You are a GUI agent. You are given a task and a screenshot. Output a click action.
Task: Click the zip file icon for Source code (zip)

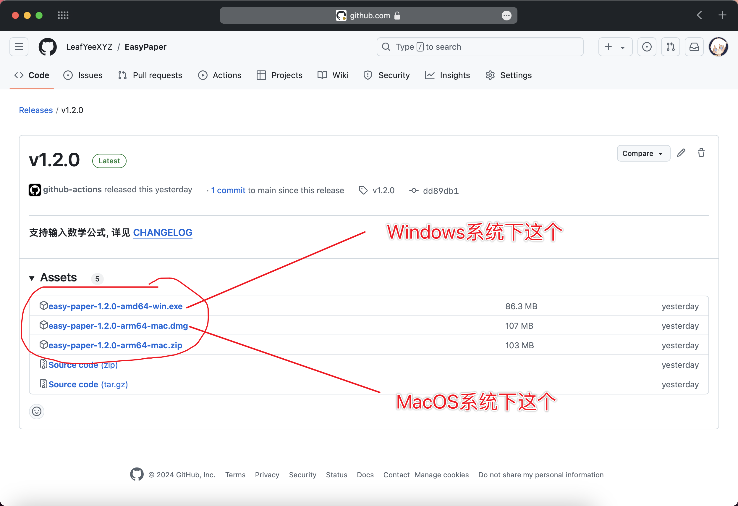click(x=43, y=364)
